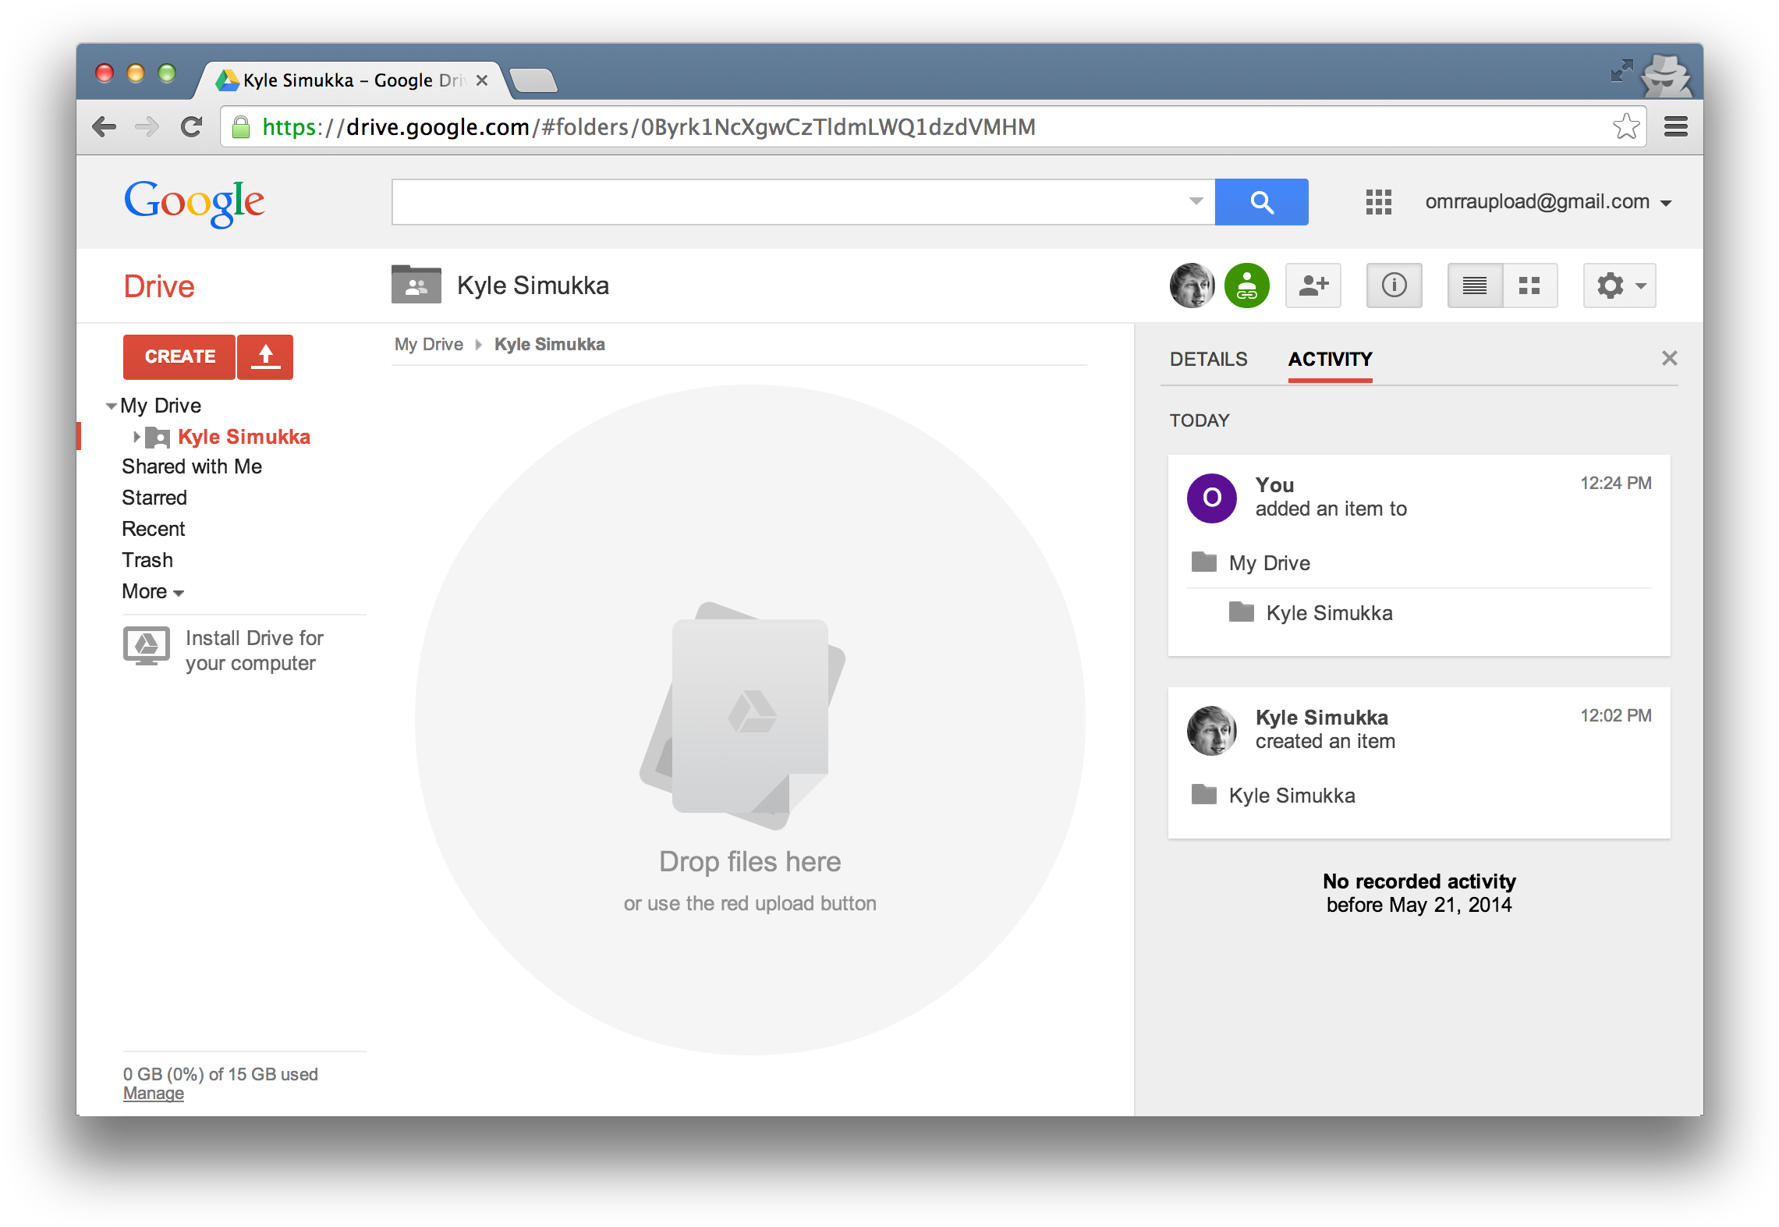Screen dimensions: 1779x1227
Task: Open search options dropdown arrow
Action: (1195, 202)
